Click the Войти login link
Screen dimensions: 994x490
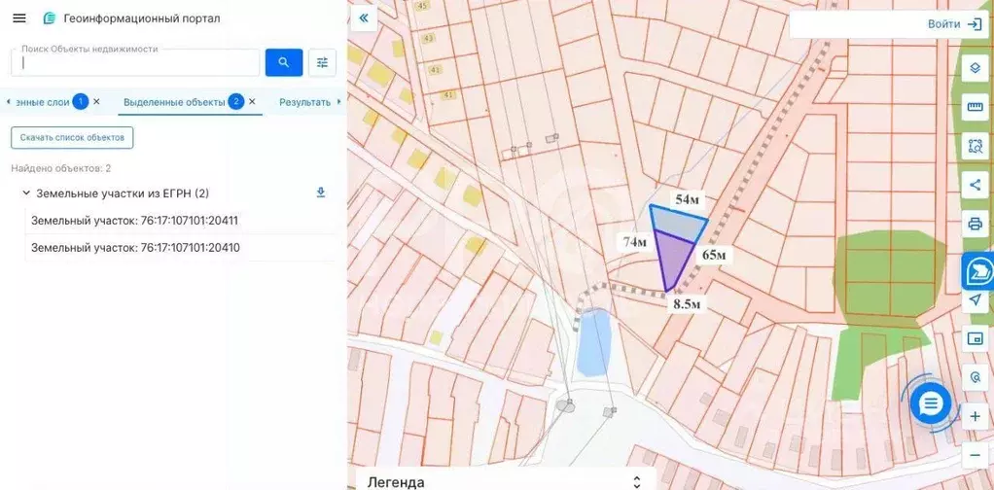pyautogui.click(x=943, y=24)
